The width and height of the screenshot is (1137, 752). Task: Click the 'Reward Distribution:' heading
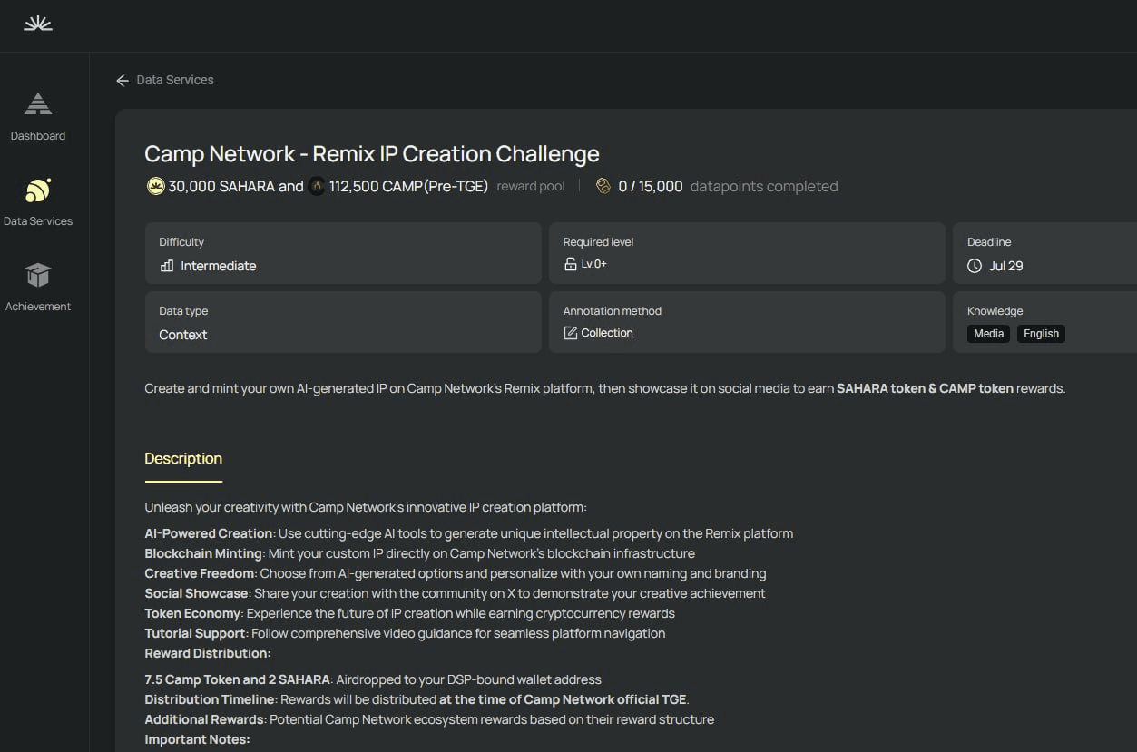[208, 653]
